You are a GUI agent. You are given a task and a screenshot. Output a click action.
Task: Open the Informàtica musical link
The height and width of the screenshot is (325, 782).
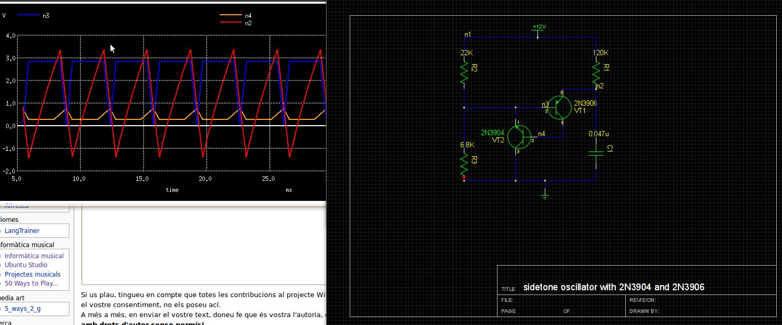click(34, 256)
